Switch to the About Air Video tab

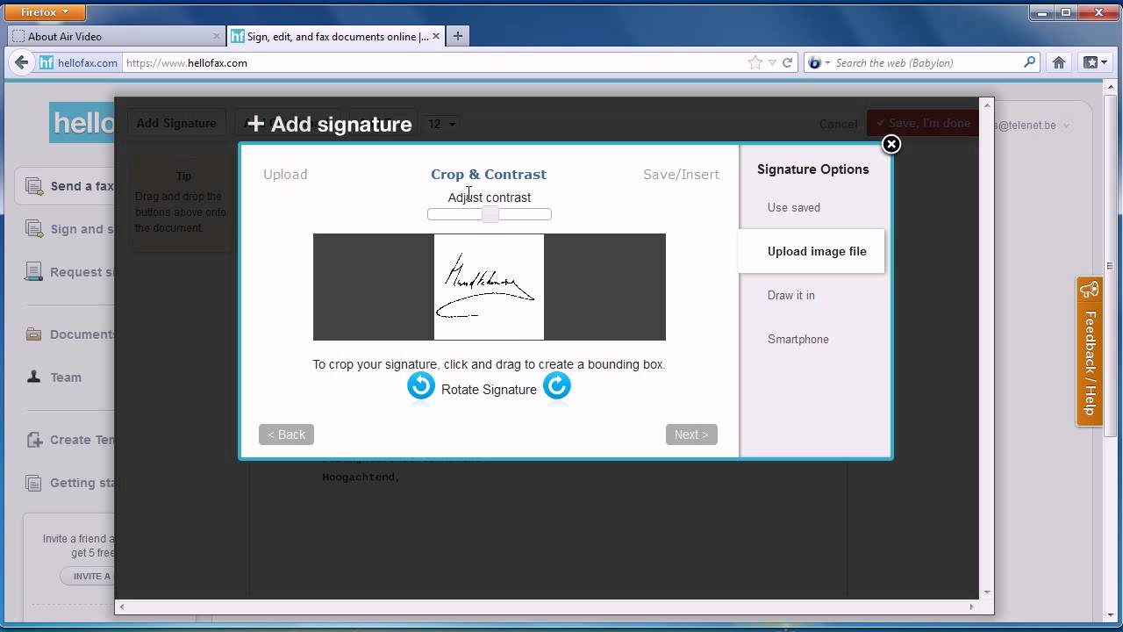point(117,37)
